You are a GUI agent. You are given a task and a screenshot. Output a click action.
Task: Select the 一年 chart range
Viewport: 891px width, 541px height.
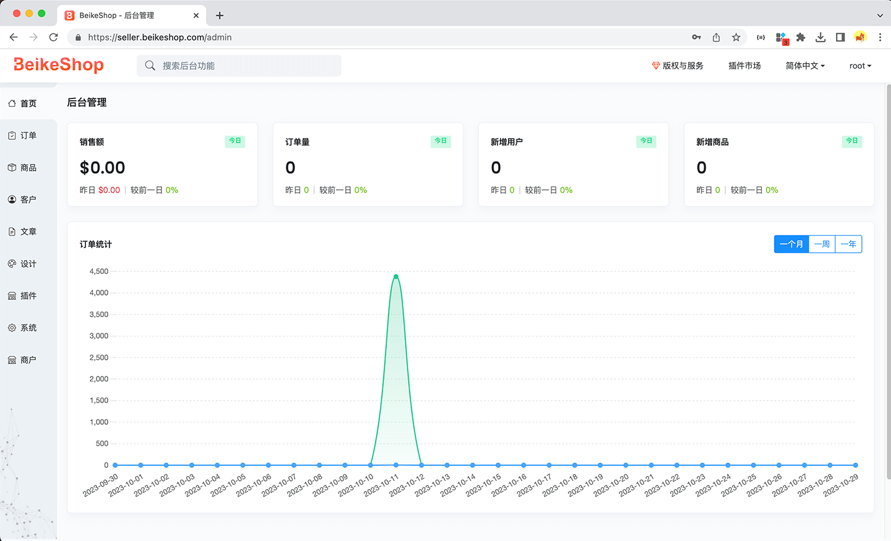pyautogui.click(x=848, y=244)
